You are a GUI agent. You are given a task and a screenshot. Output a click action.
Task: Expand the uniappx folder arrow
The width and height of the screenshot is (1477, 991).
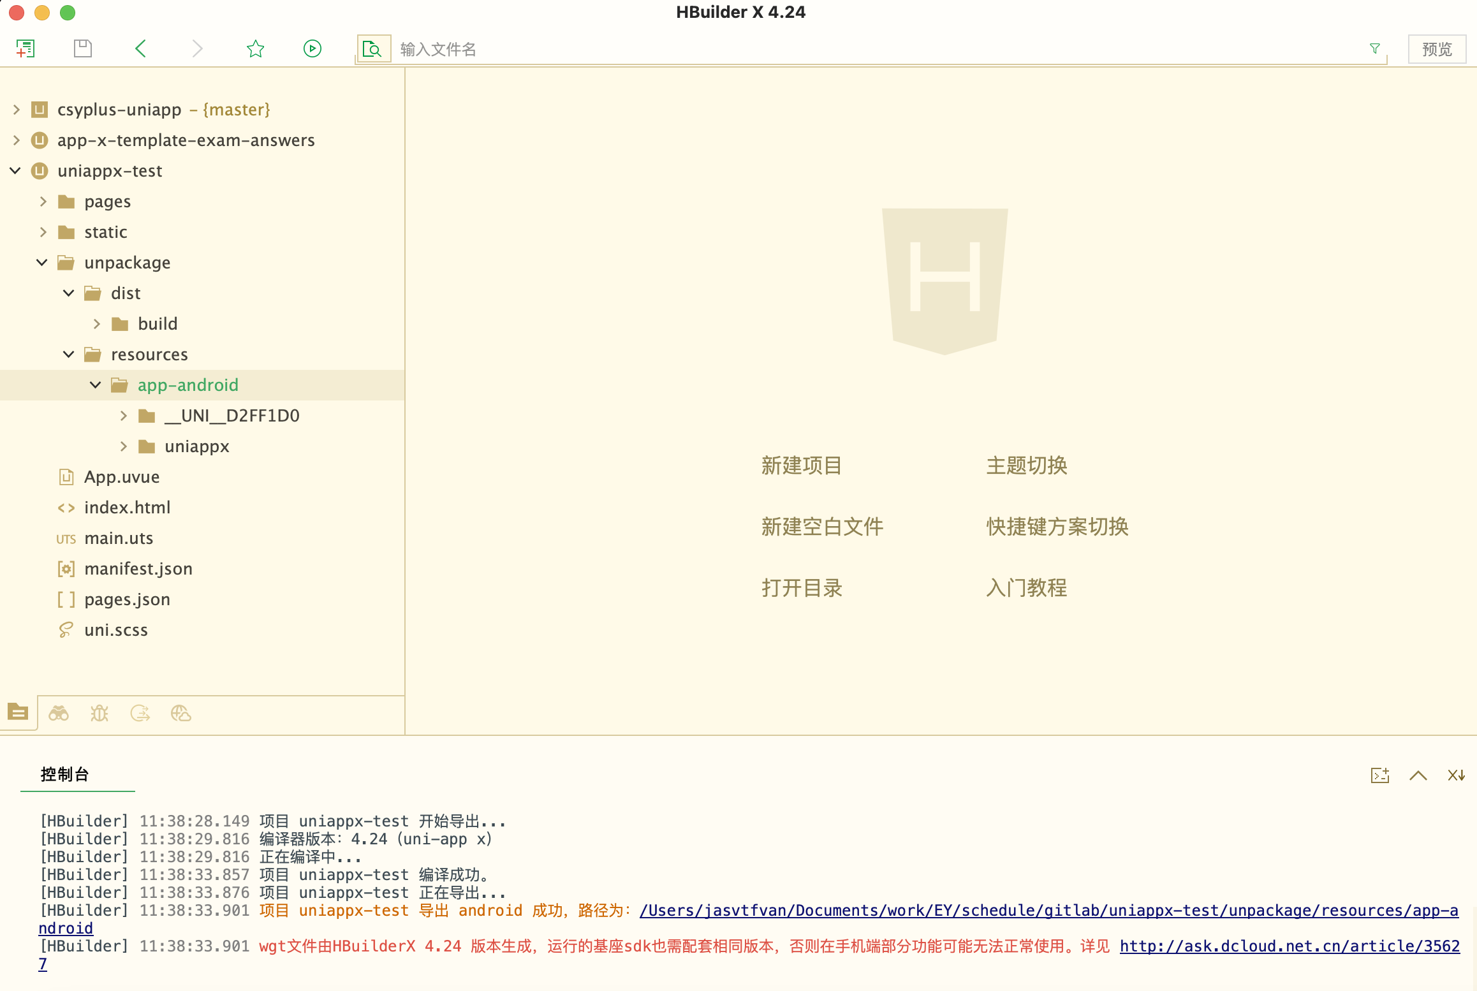124,446
